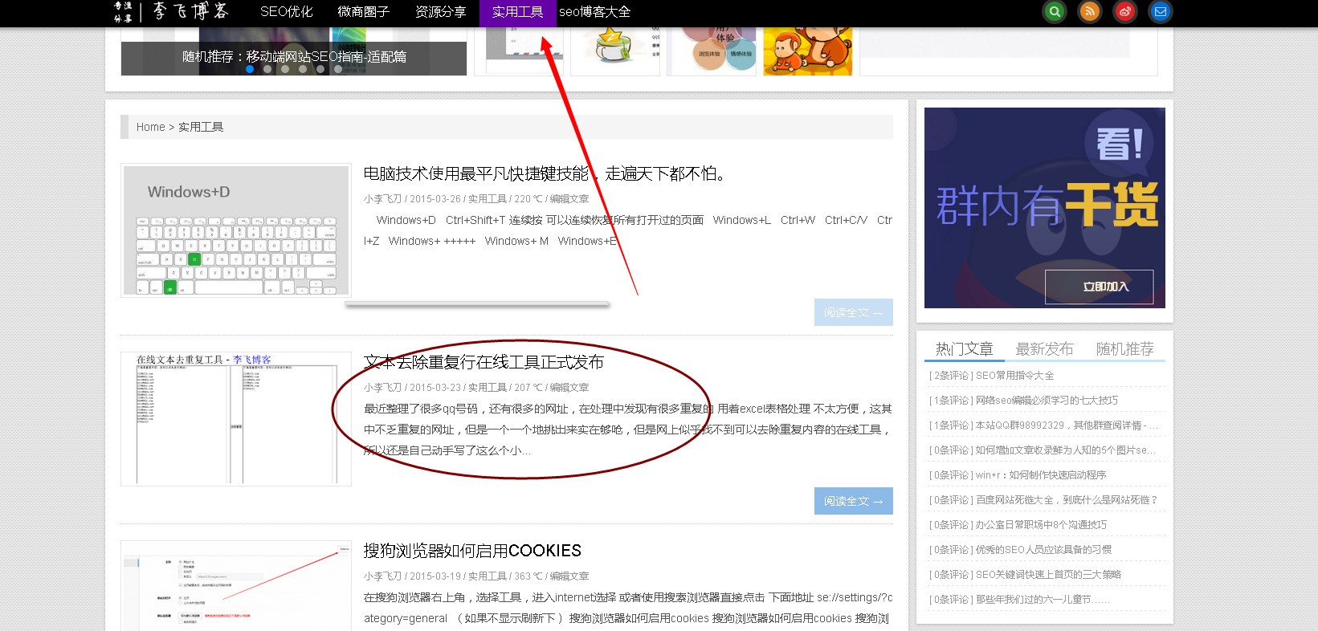This screenshot has height=631, width=1318.
Task: Click the 2015-03-26 date text
Action: [435, 199]
